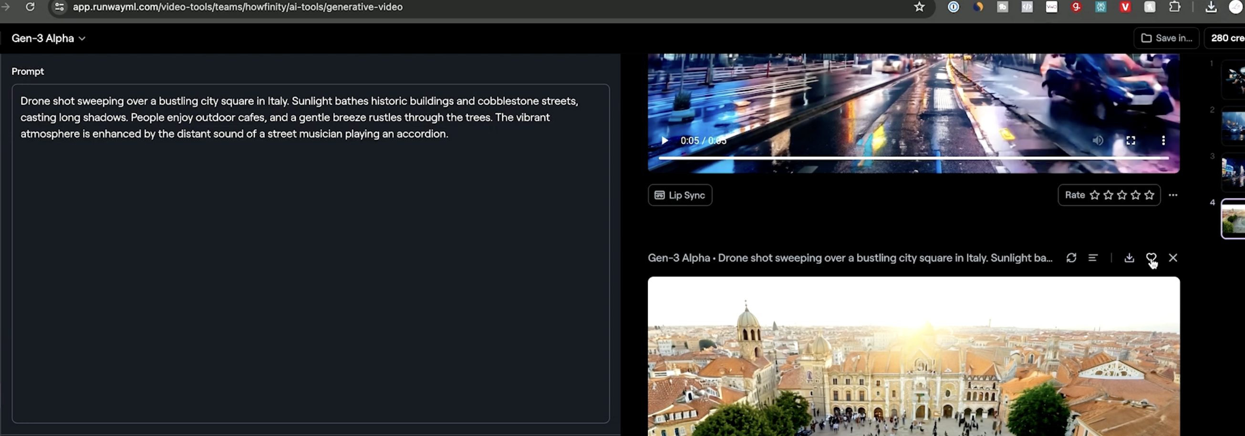Click the runwayml URL in address bar

tap(237, 7)
